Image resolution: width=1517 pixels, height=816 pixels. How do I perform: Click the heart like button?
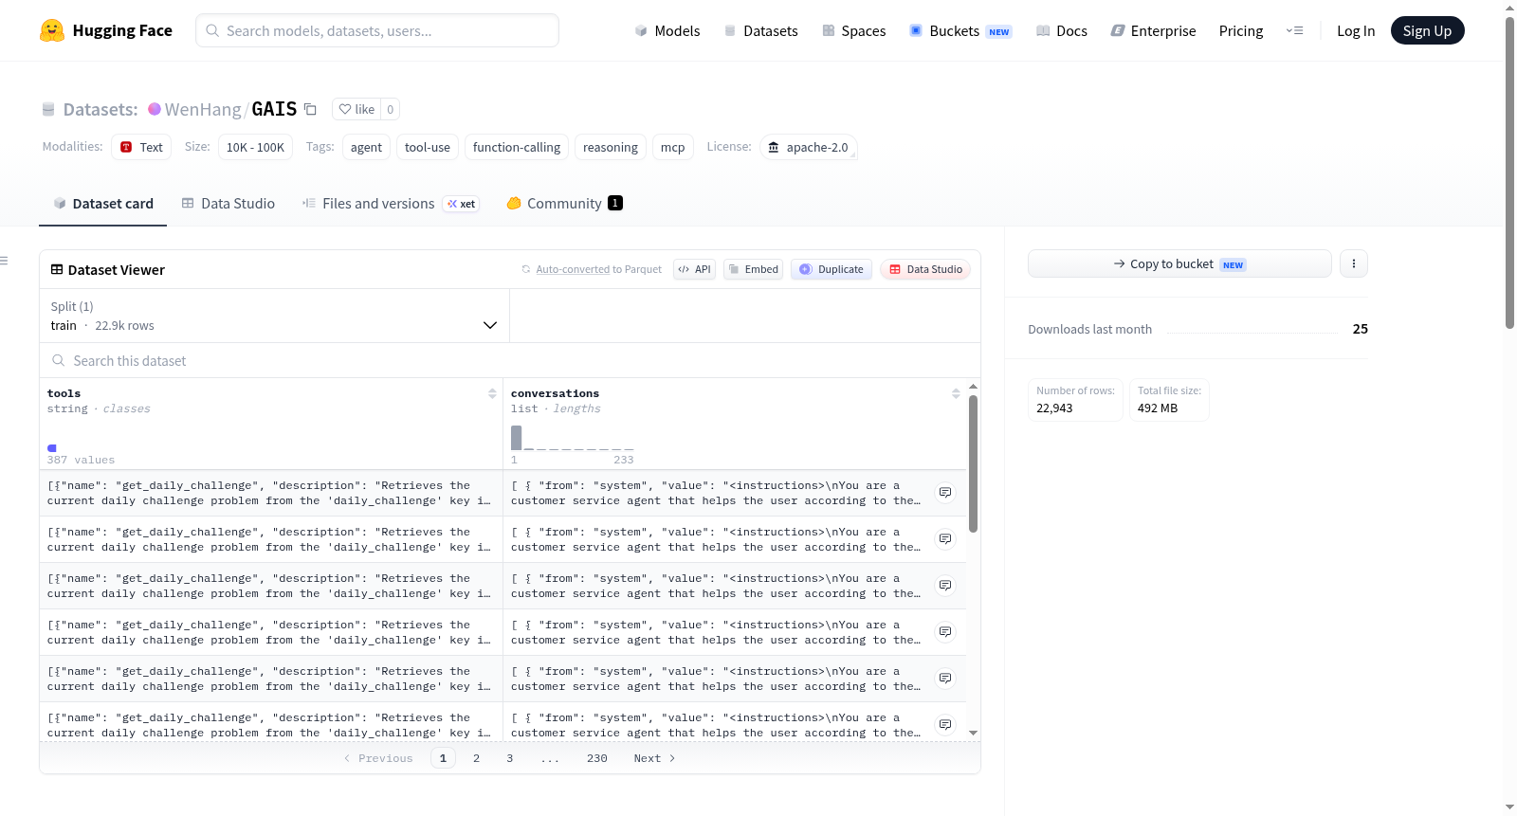356,109
